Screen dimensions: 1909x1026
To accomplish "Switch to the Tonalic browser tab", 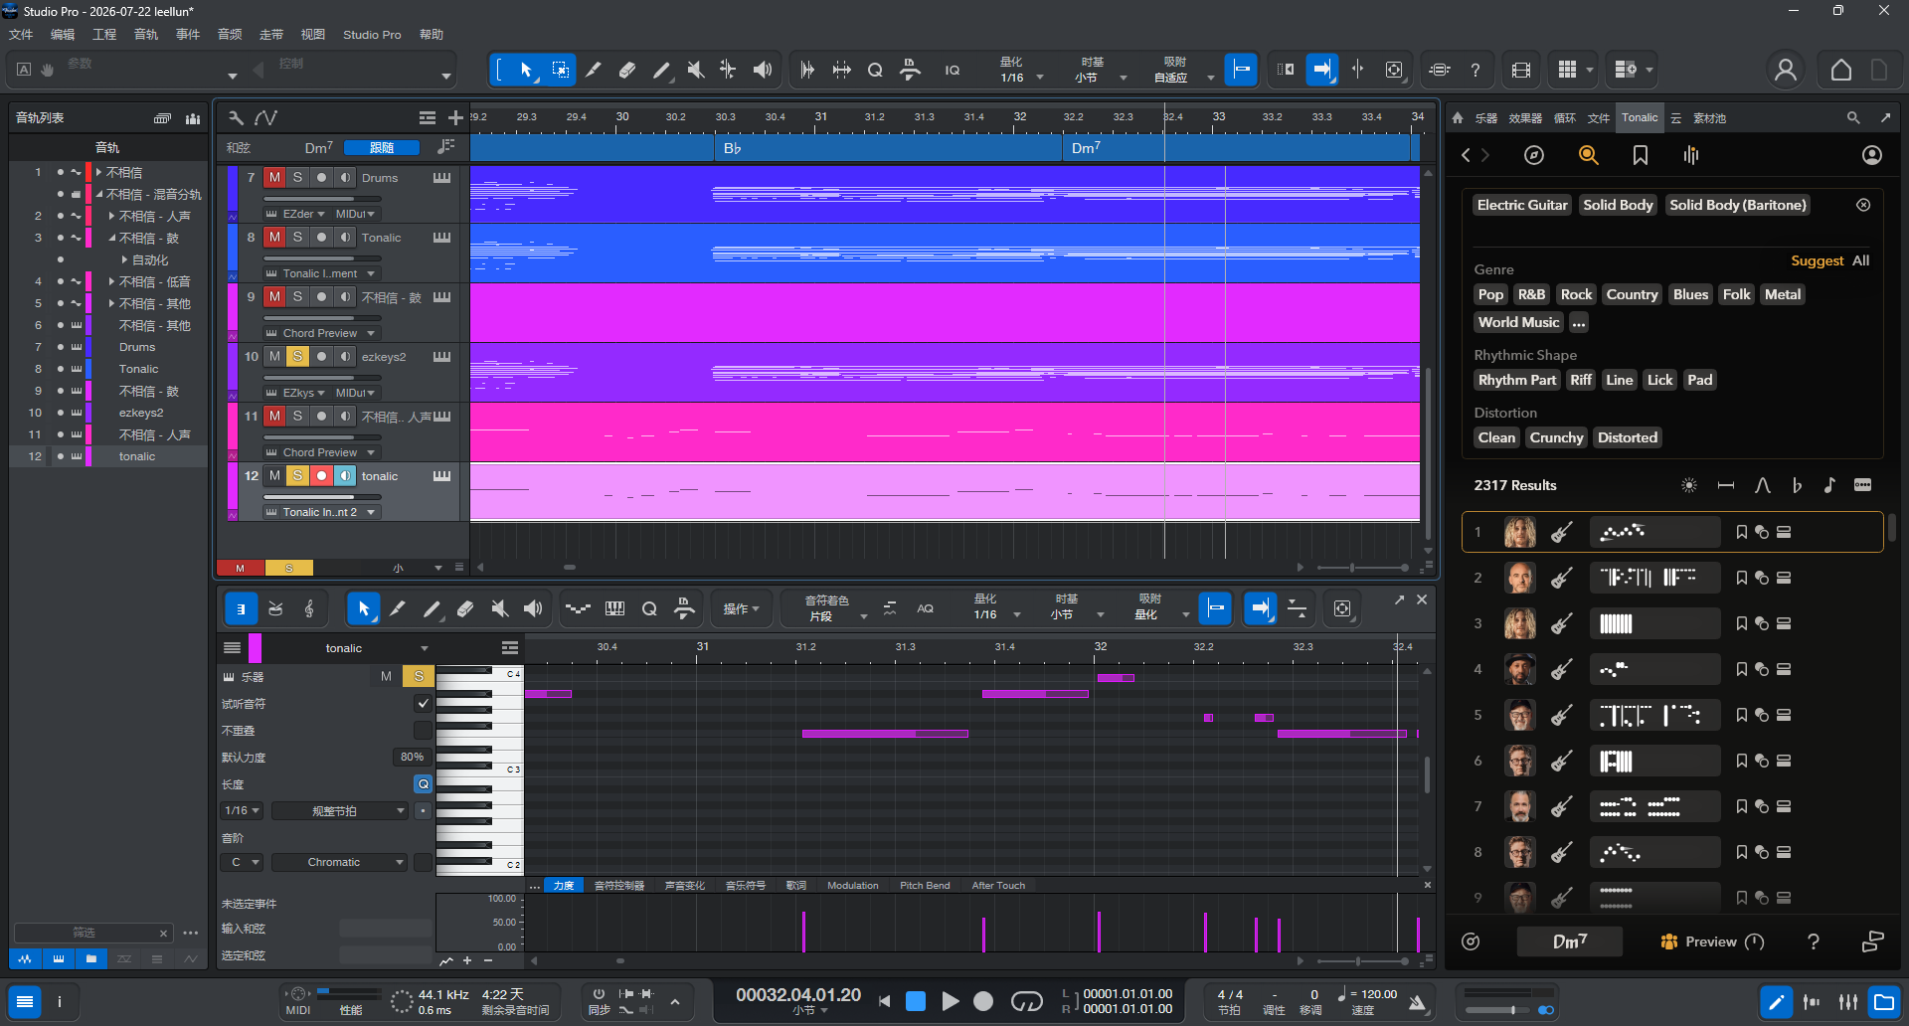I will pos(1639,117).
